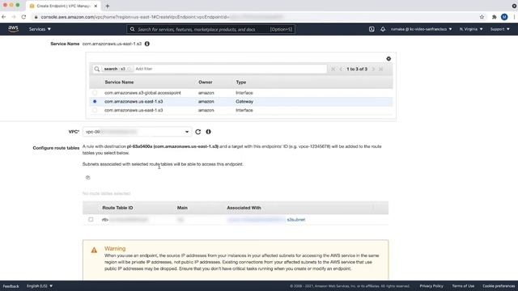Click the browser back arrow
Viewport: 518px width, 291px height.
point(3,17)
